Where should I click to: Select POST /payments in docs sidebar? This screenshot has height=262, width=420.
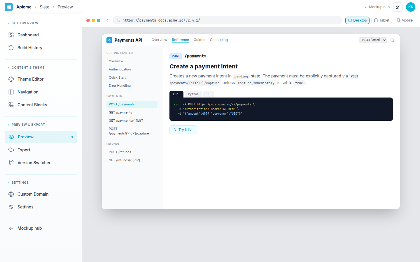click(132, 104)
